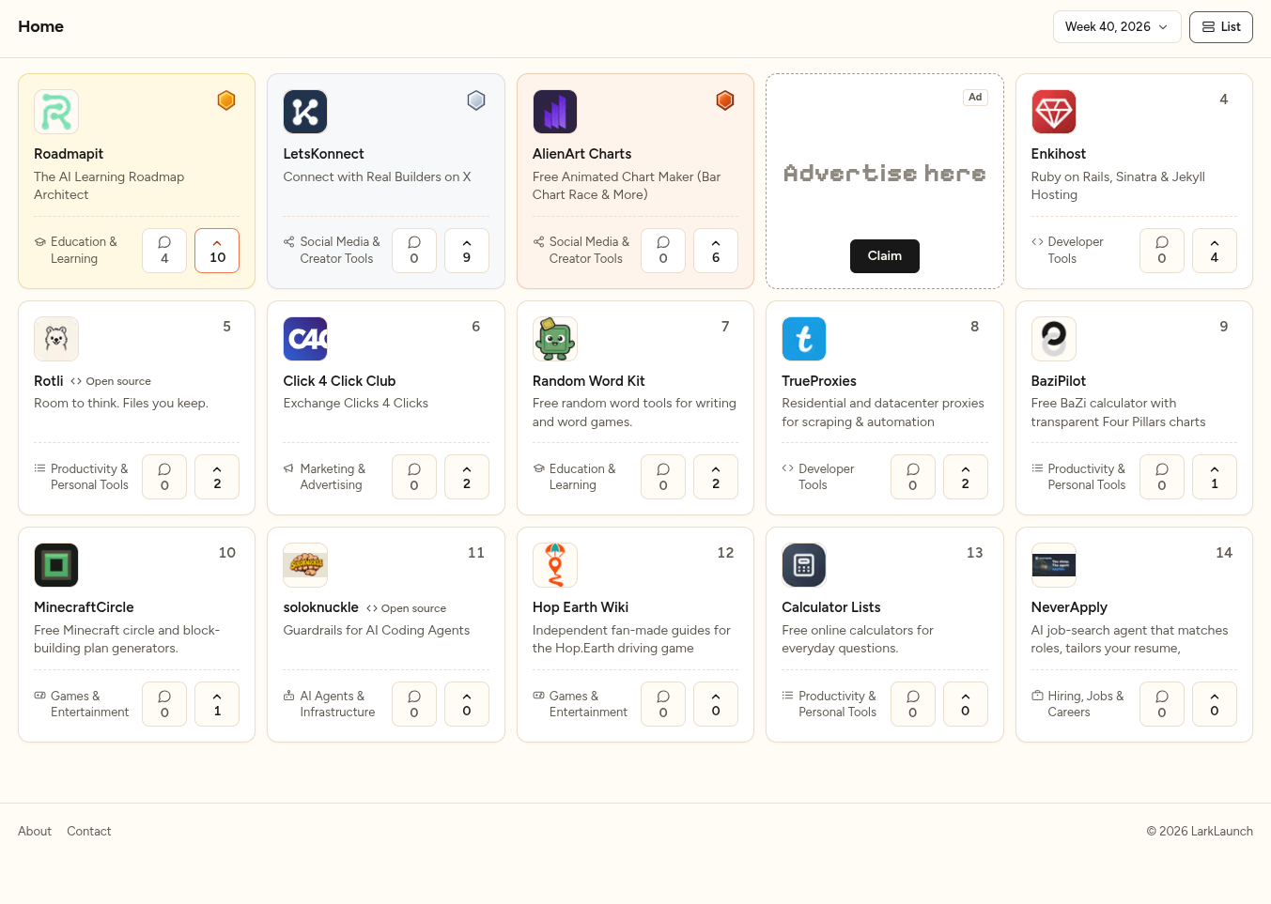The width and height of the screenshot is (1271, 904).
Task: Open the BaziPilot logo icon
Action: coord(1054,339)
